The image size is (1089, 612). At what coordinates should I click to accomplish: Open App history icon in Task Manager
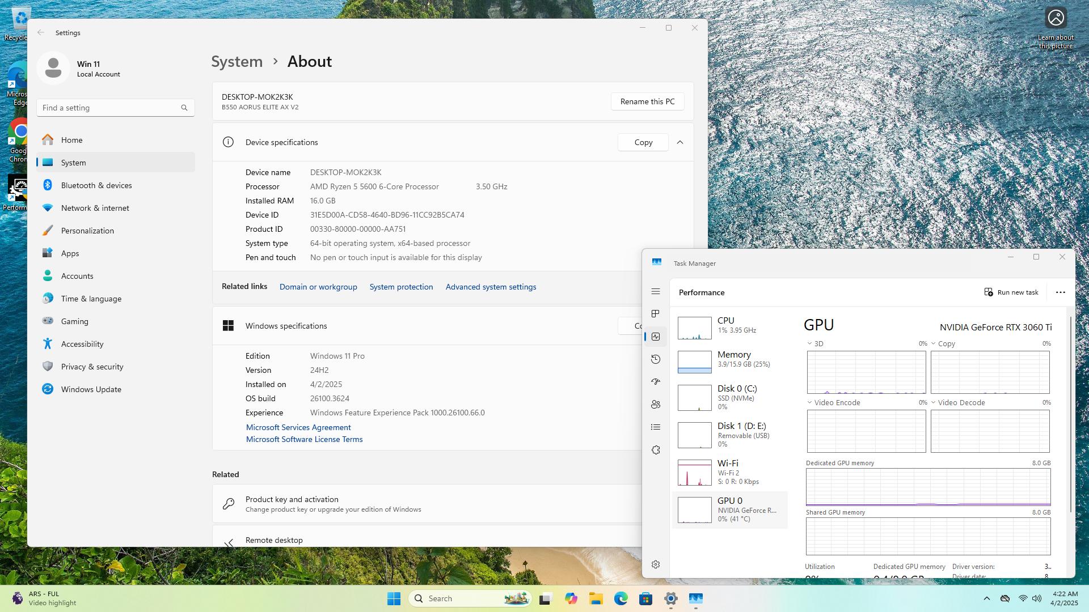pos(656,359)
